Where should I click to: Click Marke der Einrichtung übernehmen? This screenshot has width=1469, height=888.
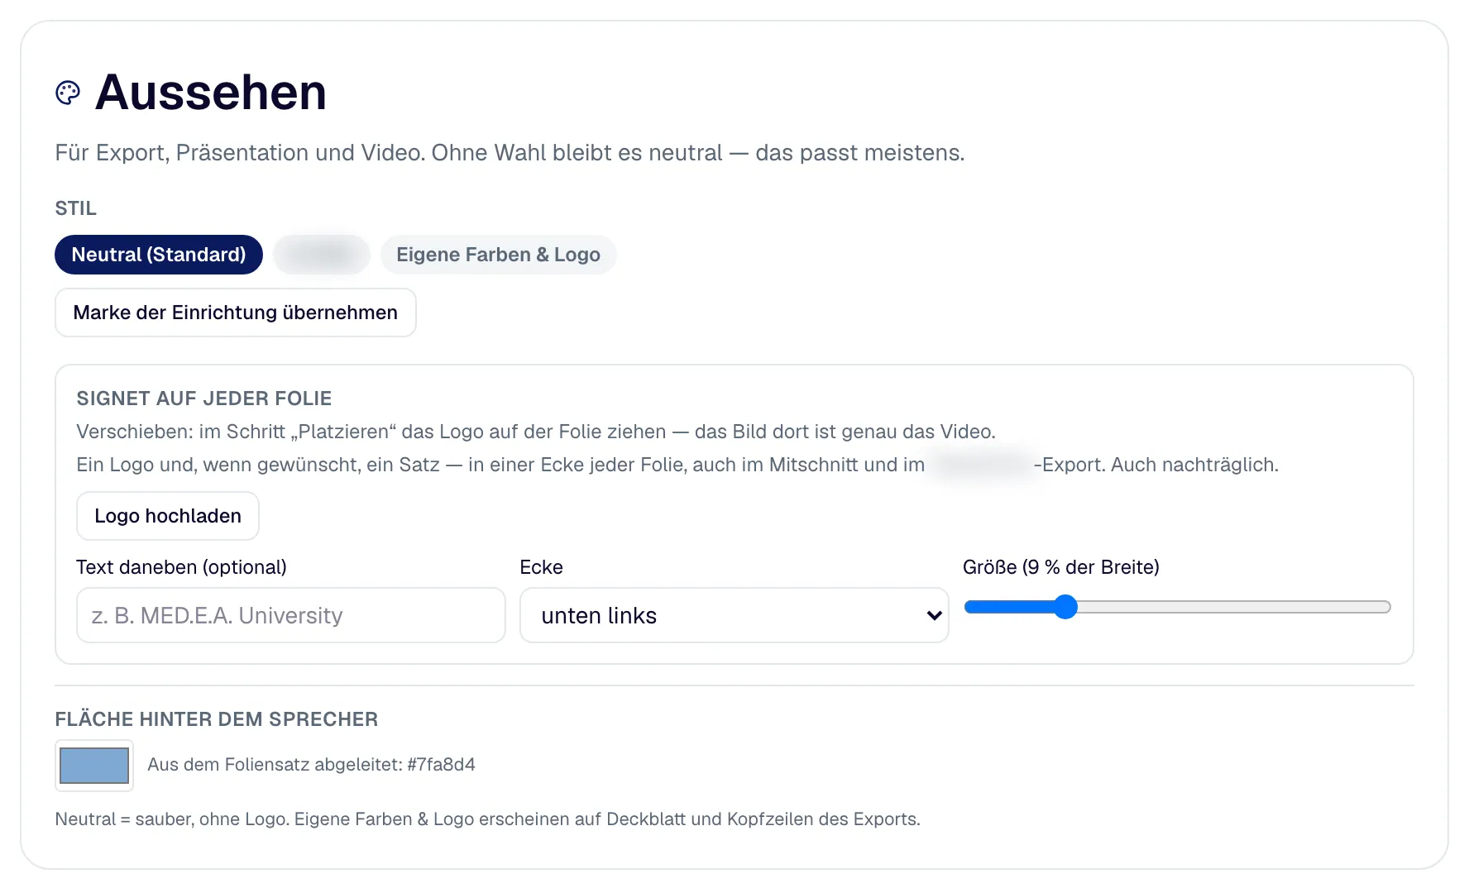pos(236,313)
